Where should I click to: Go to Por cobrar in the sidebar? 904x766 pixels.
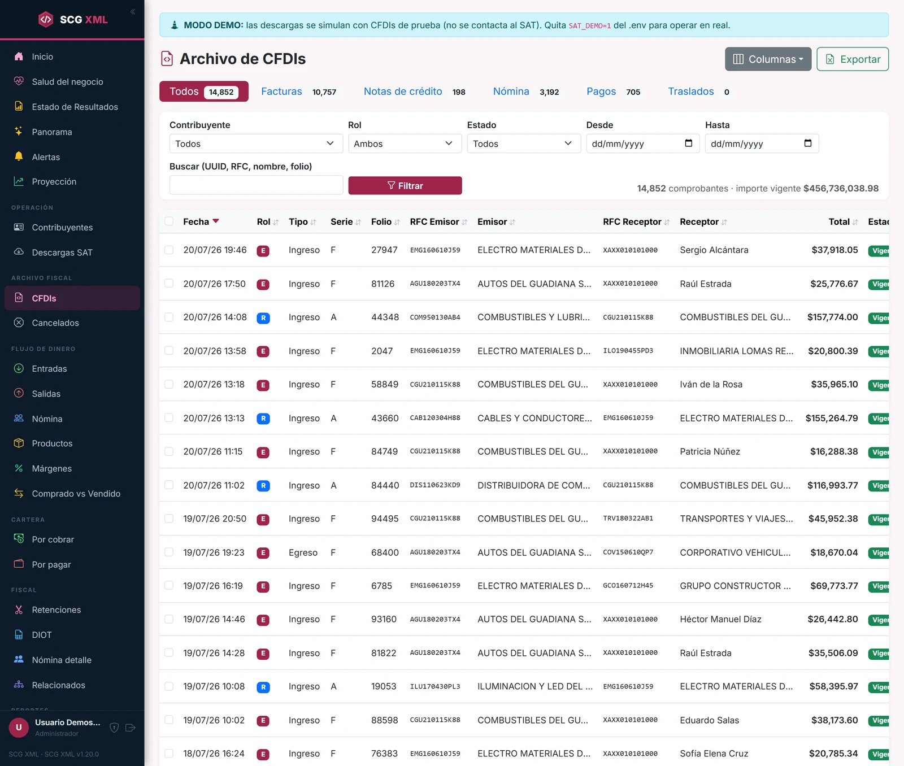72,539
